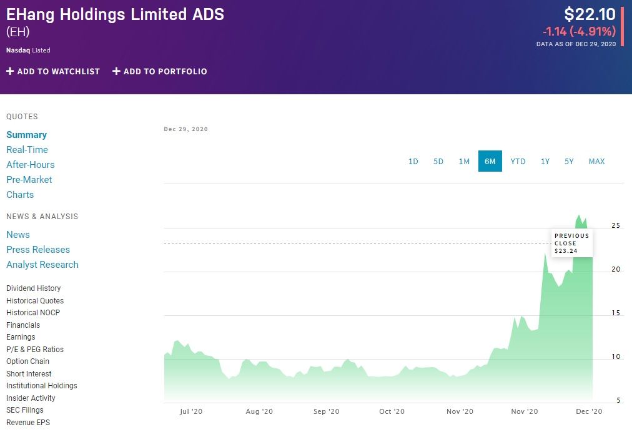Image resolution: width=632 pixels, height=432 pixels.
Task: Open the Real-Time quotes link
Action: tap(27, 150)
